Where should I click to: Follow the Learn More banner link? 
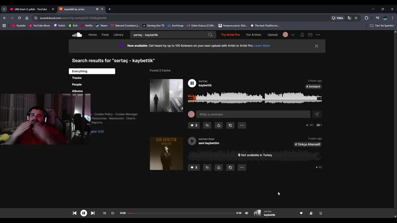pyautogui.click(x=262, y=46)
